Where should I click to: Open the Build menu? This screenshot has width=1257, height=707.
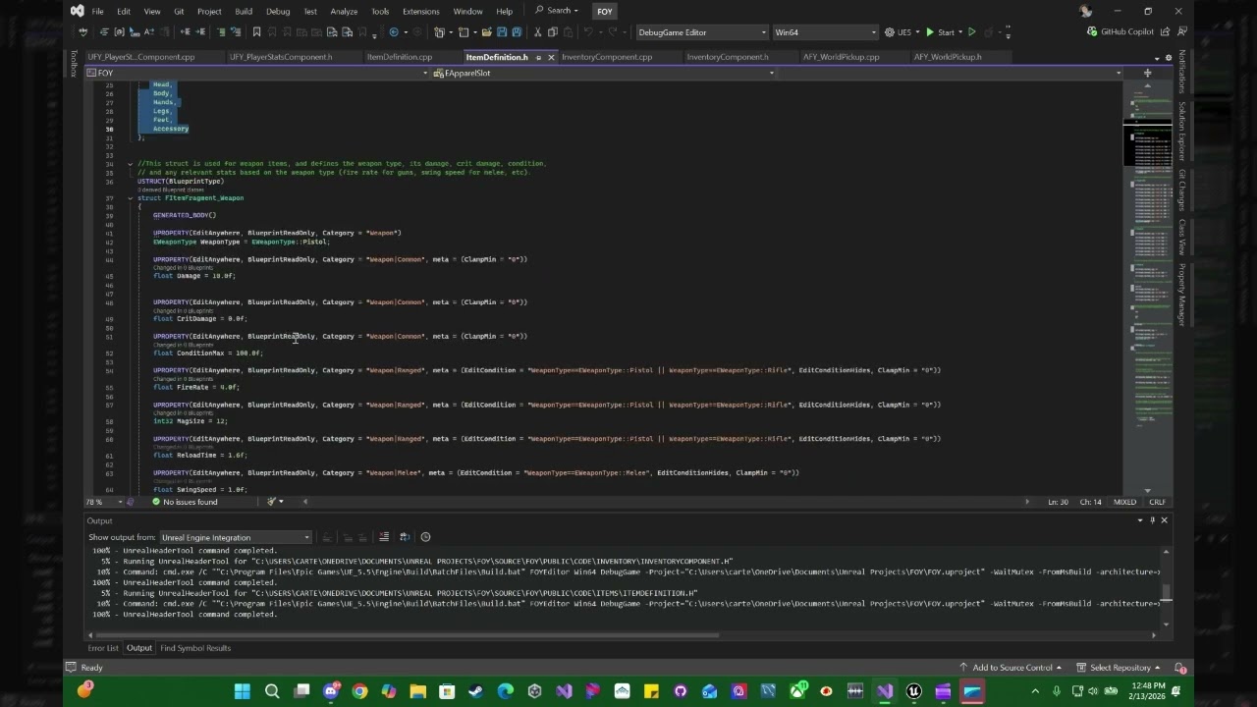(244, 12)
